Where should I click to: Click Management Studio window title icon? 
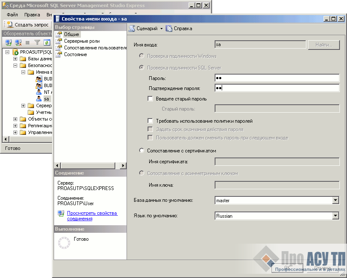click(5, 5)
